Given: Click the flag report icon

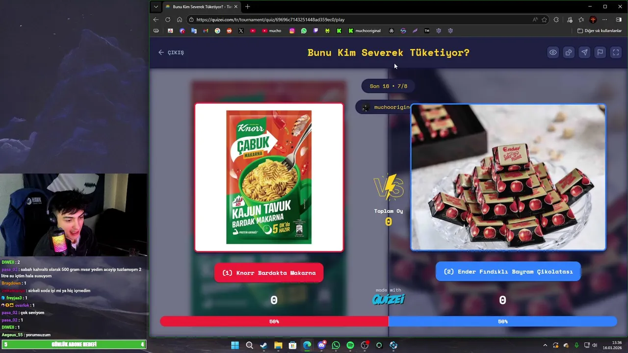Looking at the screenshot, I should 600,52.
